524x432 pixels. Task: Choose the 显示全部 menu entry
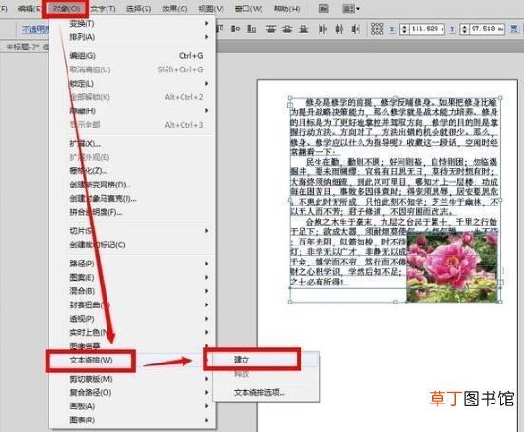point(132,125)
